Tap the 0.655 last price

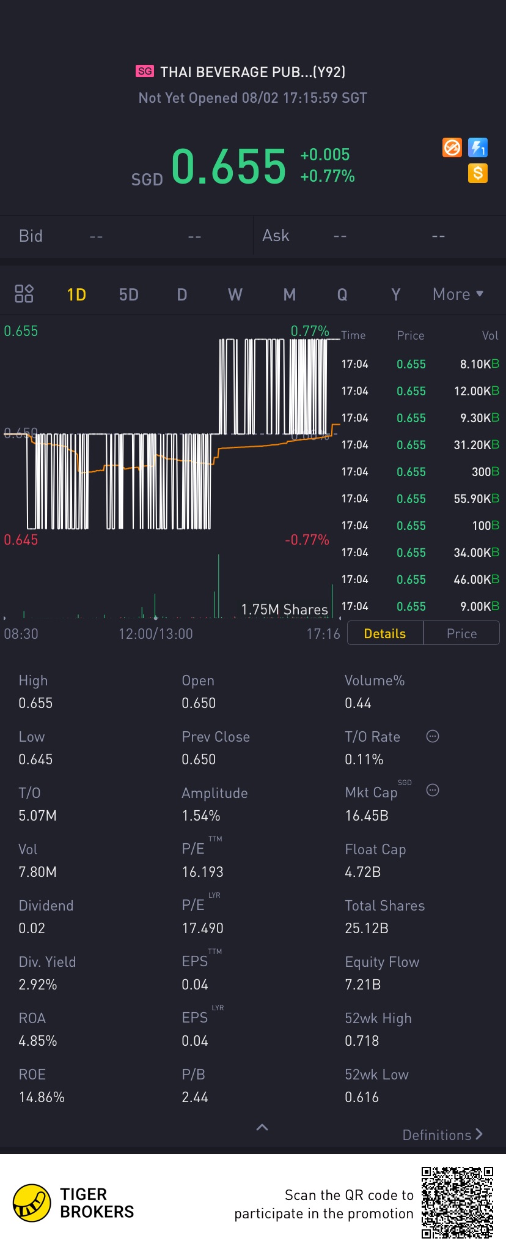229,166
